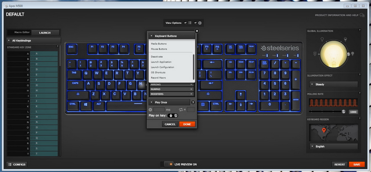This screenshot has height=172, width=371.
Task: Select Deactivate in the binding list
Action: pos(157,57)
